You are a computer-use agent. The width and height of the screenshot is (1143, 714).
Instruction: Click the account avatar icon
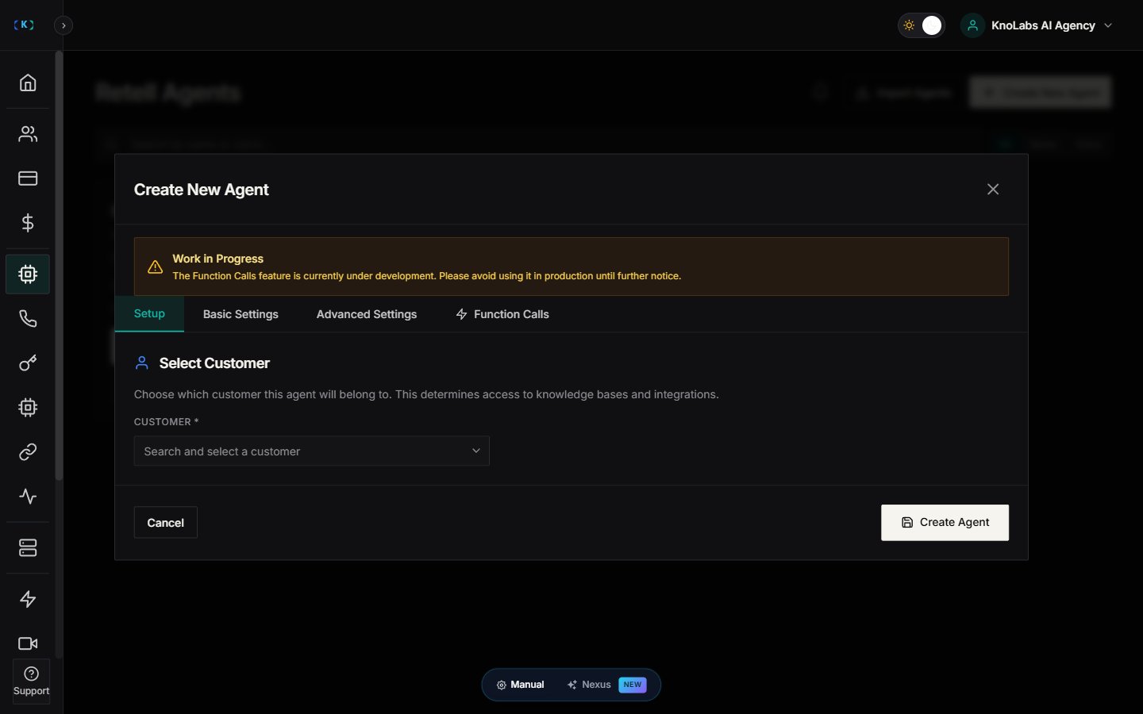tap(972, 25)
